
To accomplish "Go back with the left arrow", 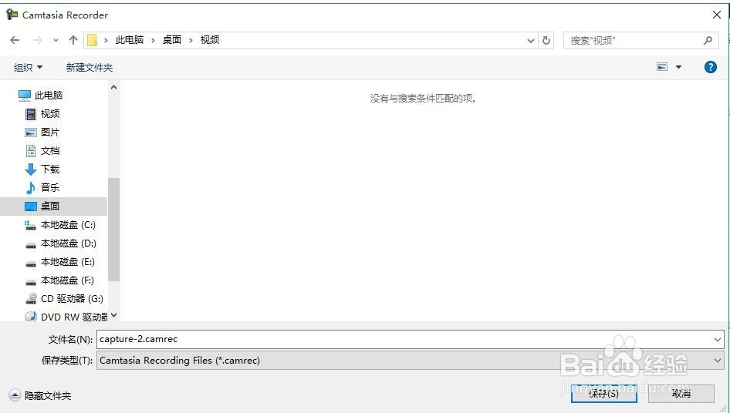I will pos(15,41).
